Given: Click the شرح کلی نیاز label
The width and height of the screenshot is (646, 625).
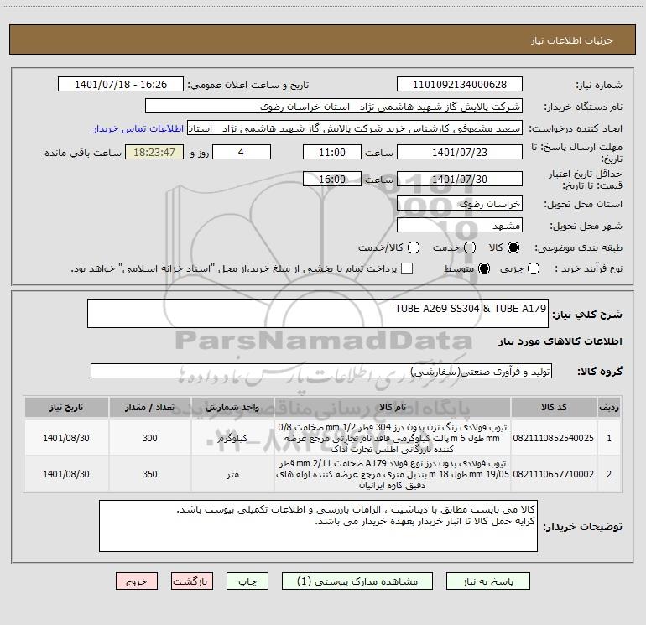Looking at the screenshot, I should coord(587,315).
